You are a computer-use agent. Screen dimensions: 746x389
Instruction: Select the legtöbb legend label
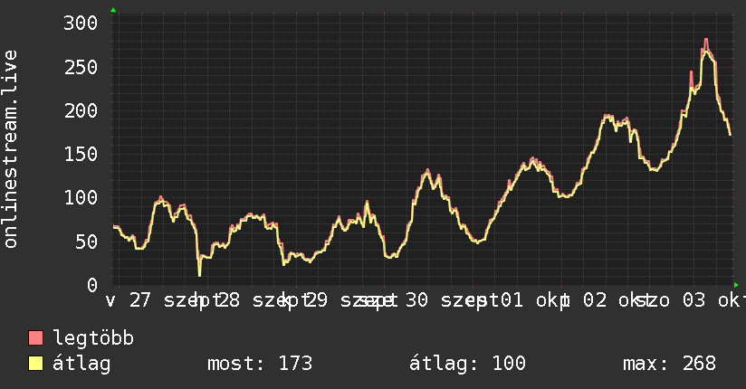[93, 337]
